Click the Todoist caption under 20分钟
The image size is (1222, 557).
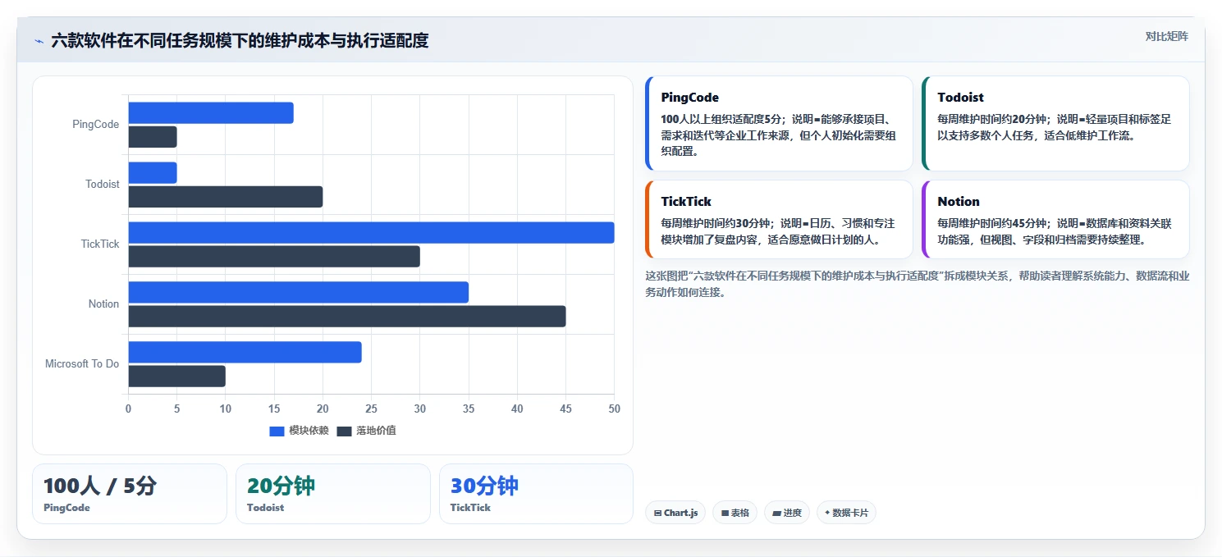[x=266, y=508]
